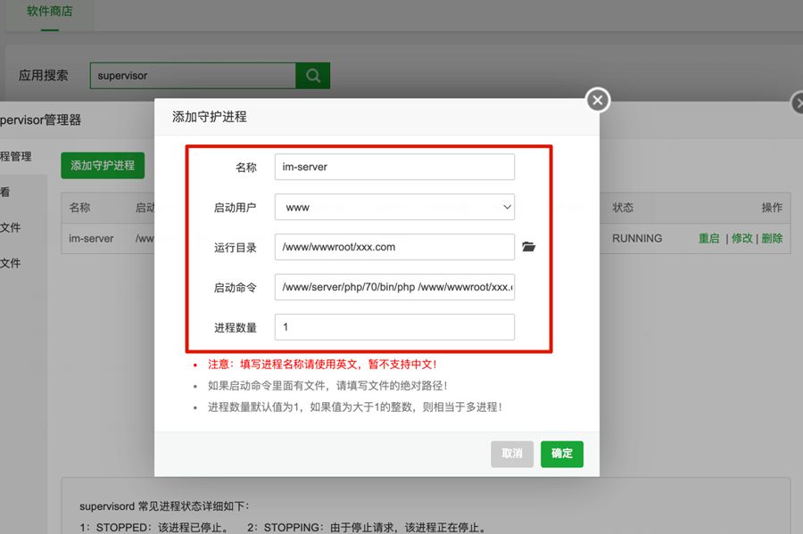This screenshot has height=534, width=803.
Task: Click 修改 for im-server
Action: point(742,239)
